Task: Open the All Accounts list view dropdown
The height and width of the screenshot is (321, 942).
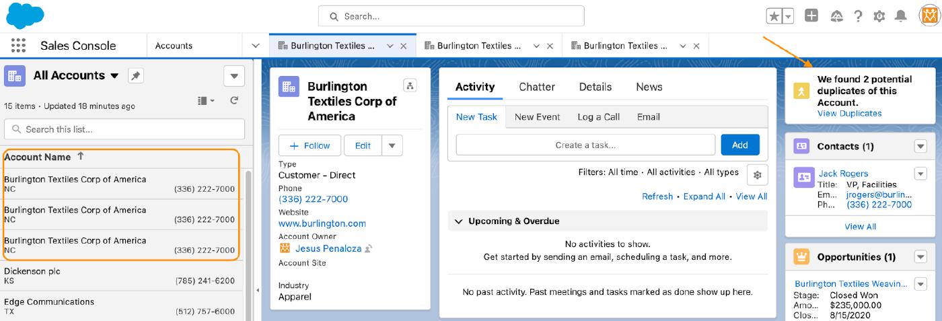Action: pos(114,76)
